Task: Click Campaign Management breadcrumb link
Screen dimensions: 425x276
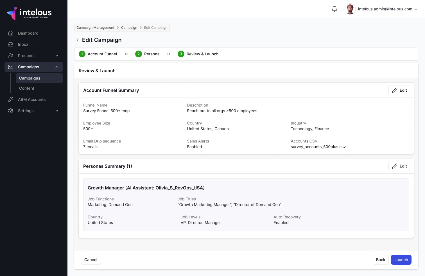Action: tap(95, 28)
